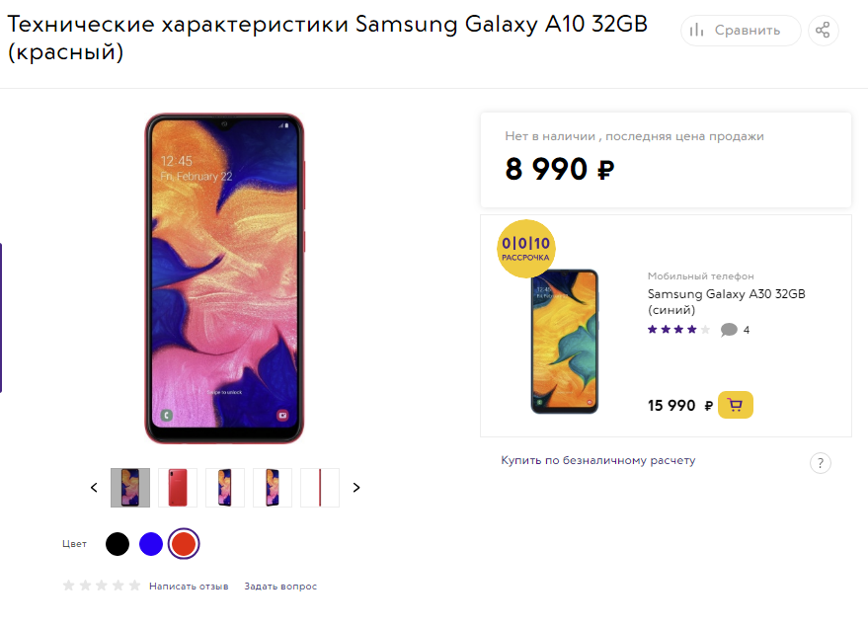Viewport: 868px width, 627px height.
Task: Click the share icon next to Сравнить
Action: [x=824, y=30]
